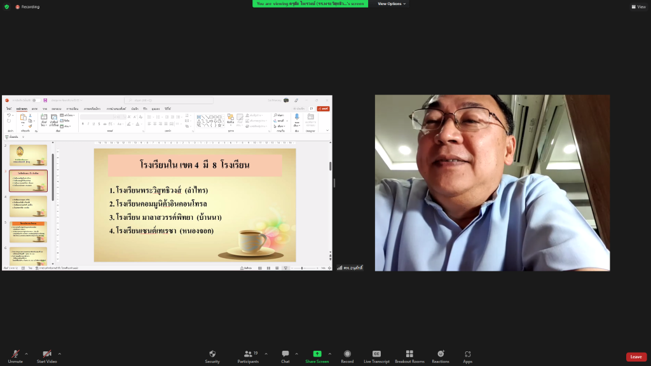
Task: Expand the audio options arrow beside Unmute
Action: pos(27,354)
